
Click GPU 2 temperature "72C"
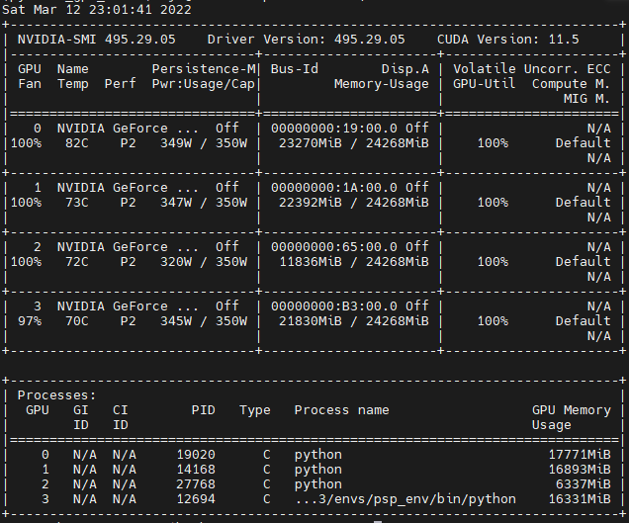point(77,262)
